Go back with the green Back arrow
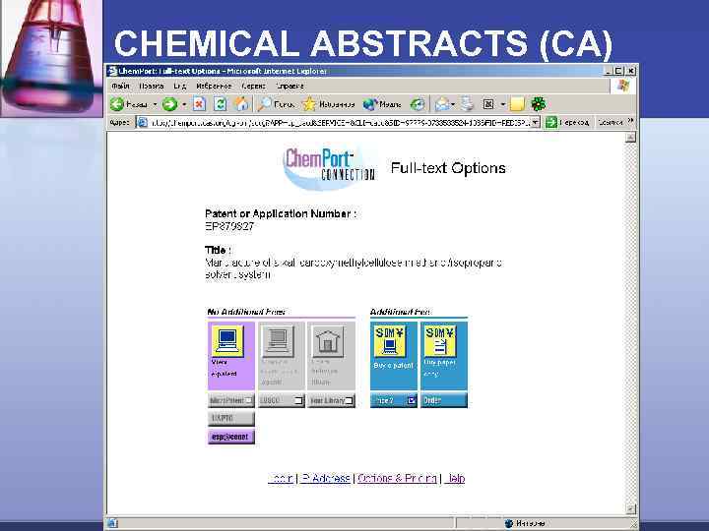Screen dimensions: 709x531 pyautogui.click(x=116, y=104)
